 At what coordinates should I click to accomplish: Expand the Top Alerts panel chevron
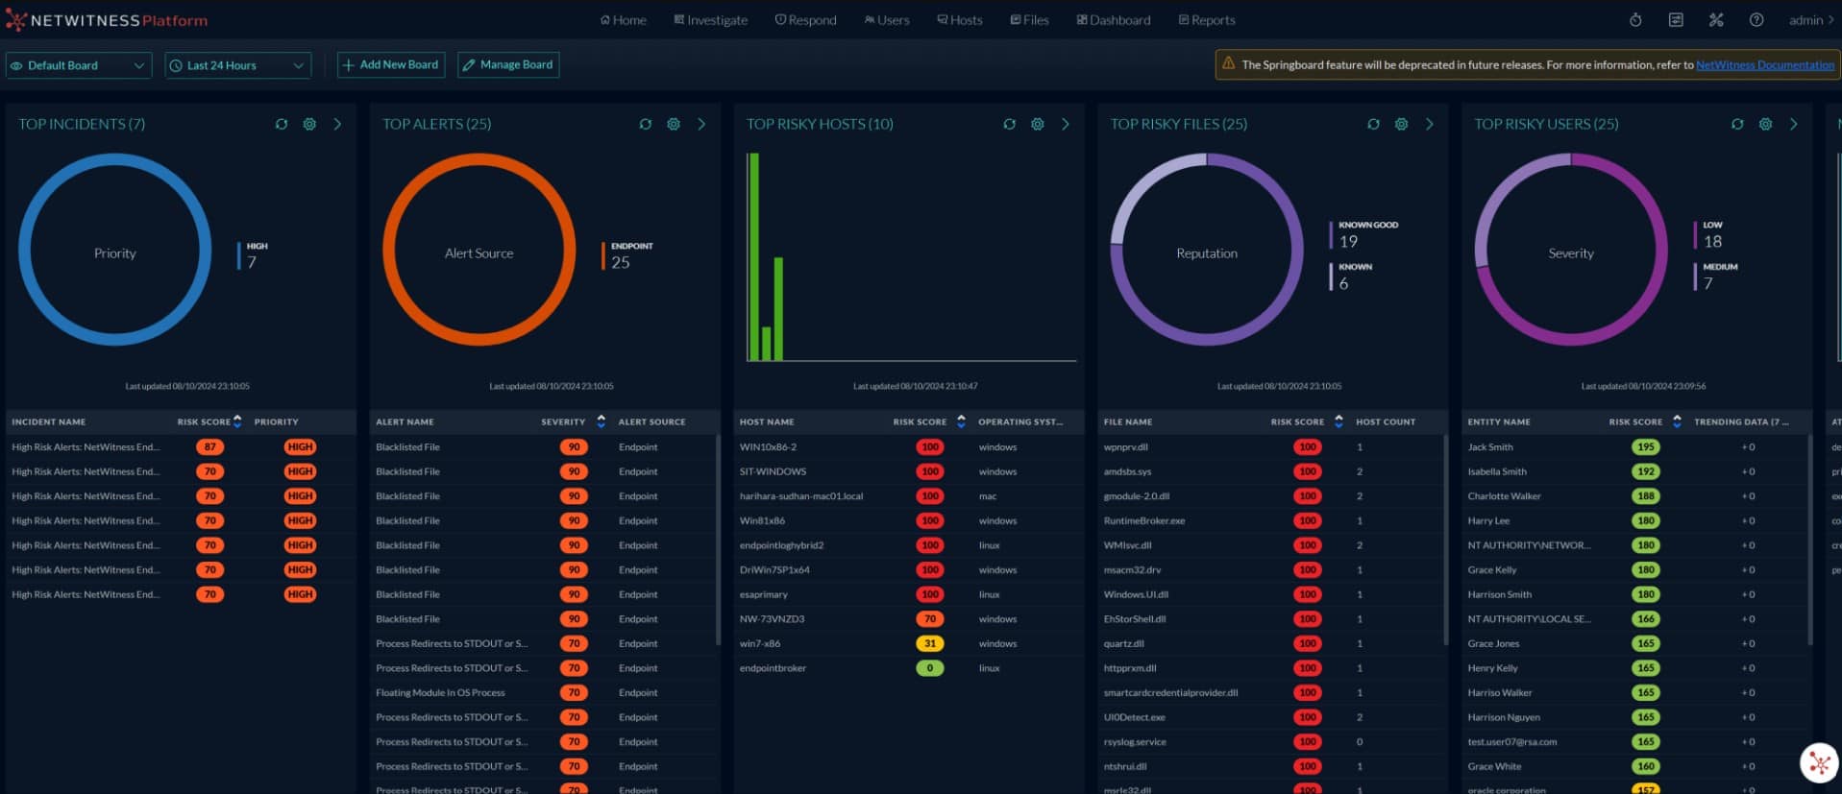coord(701,124)
